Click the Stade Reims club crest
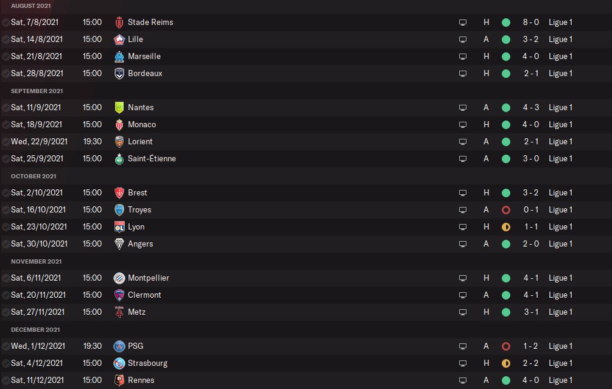 pos(119,23)
